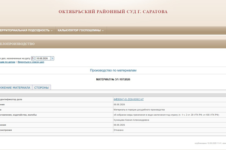Screen dimensions: 226x150
Task: Open the calendar date picker icon
Action: (33, 58)
